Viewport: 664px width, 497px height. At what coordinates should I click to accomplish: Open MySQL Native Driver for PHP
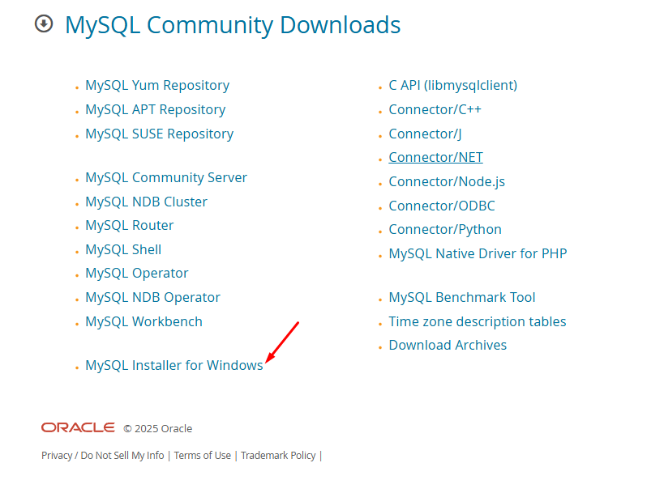pyautogui.click(x=478, y=253)
